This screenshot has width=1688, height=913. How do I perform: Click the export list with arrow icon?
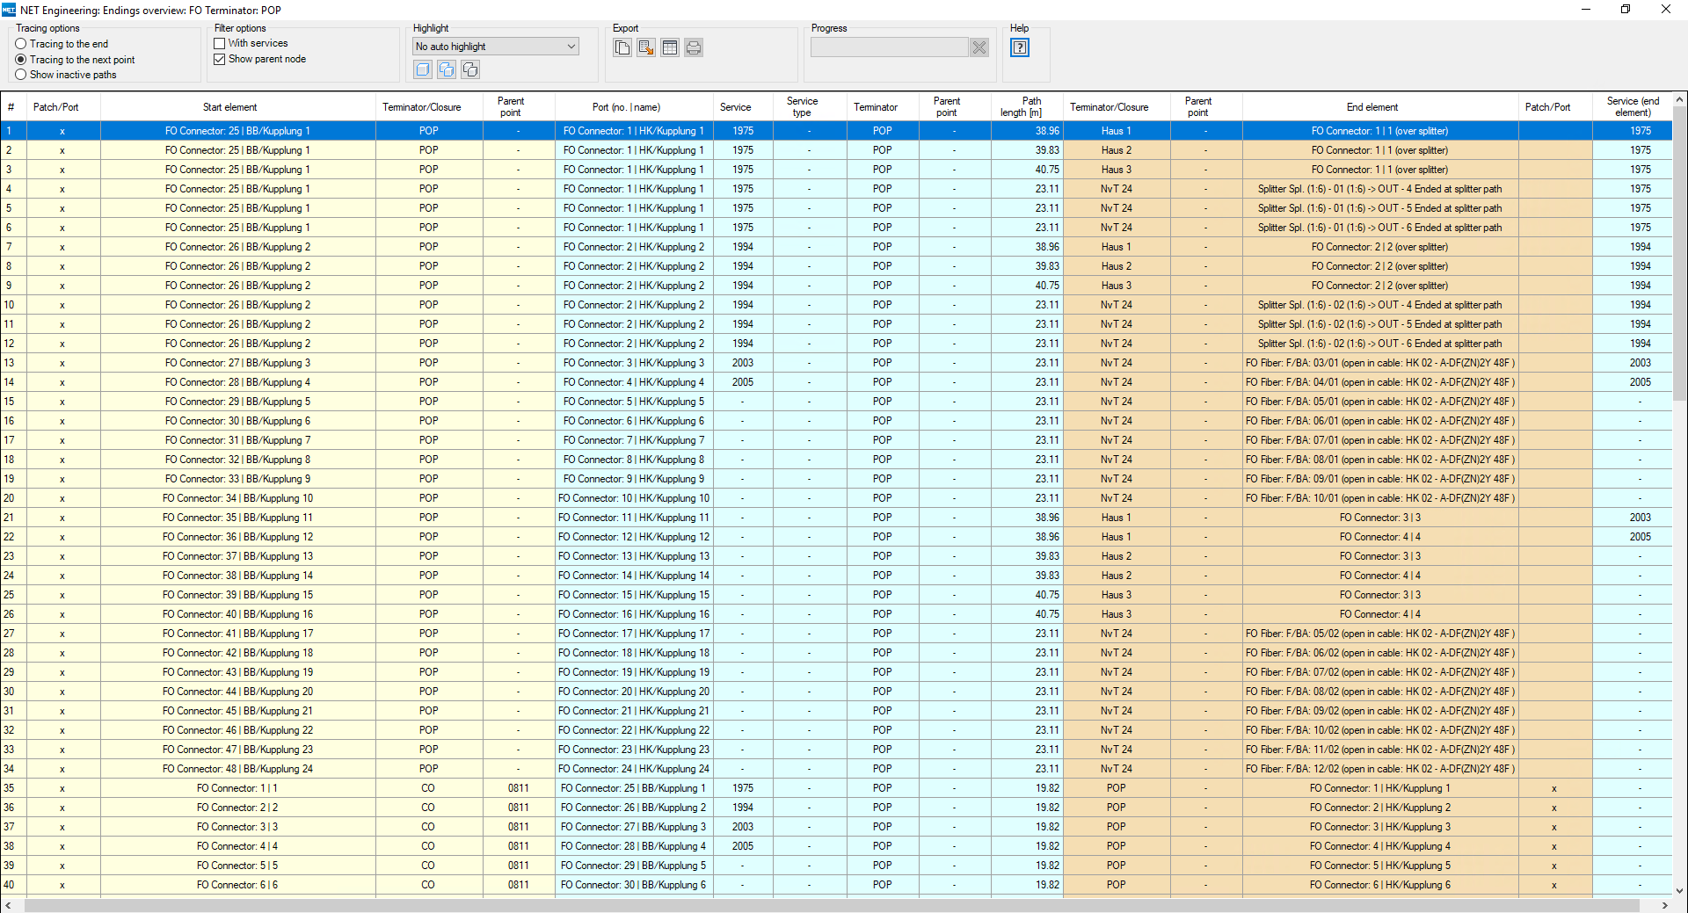(646, 48)
